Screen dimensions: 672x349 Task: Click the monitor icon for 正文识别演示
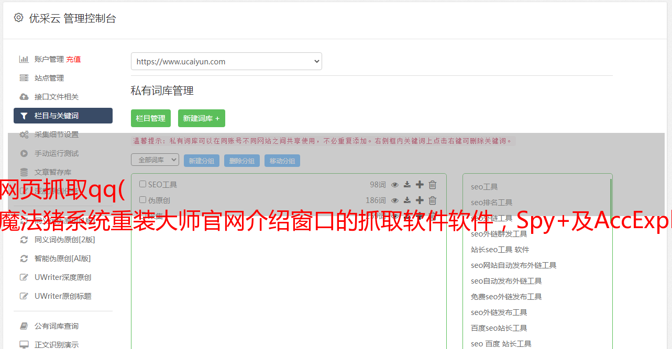(x=24, y=345)
